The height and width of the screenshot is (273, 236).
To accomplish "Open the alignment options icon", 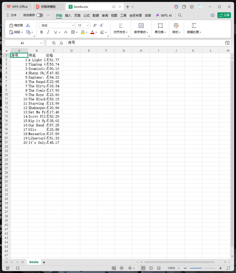I will 121,26.
